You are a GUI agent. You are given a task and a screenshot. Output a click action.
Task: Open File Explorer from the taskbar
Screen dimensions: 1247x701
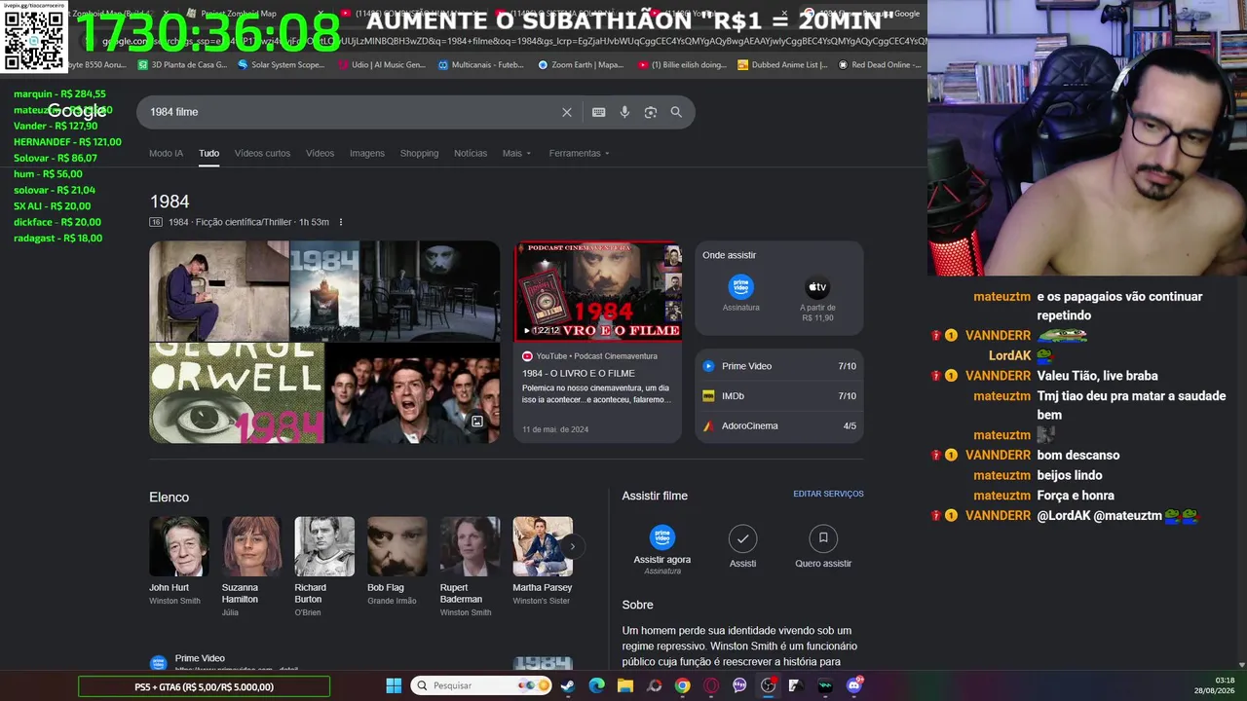pos(625,685)
